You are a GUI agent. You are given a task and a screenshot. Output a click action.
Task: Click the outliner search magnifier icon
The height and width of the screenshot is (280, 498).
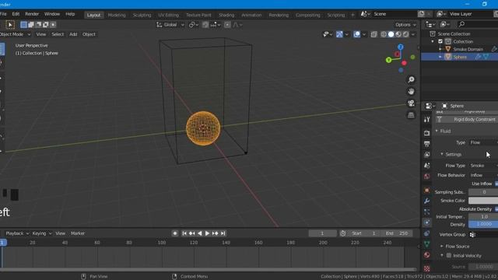pos(461,24)
